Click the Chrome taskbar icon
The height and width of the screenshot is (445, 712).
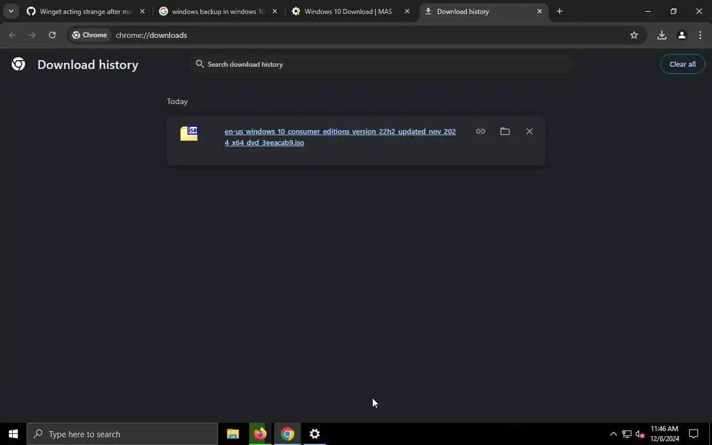pyautogui.click(x=288, y=434)
